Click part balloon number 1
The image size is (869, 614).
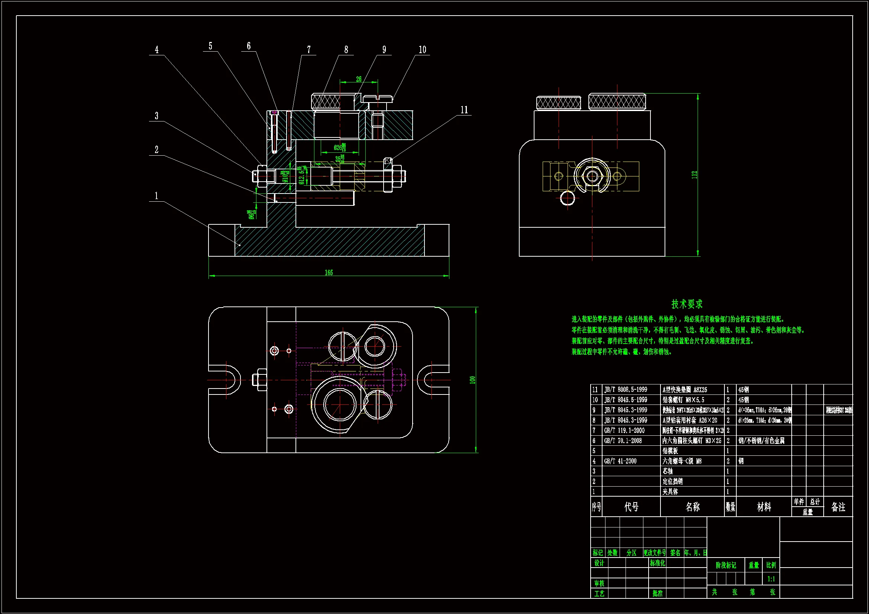pos(156,196)
